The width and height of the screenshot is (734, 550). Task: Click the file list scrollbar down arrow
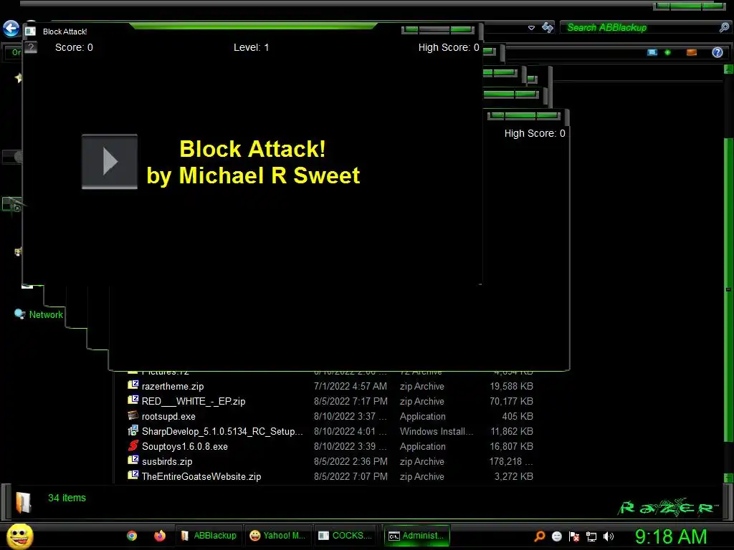[728, 478]
